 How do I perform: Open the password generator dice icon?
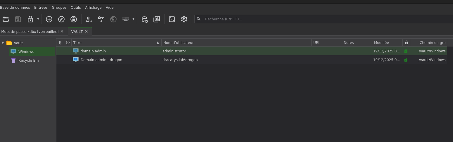click(172, 19)
